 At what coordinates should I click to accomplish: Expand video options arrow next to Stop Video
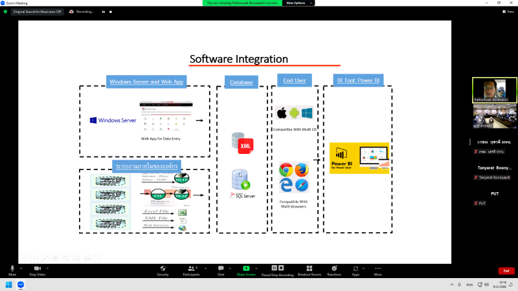(x=49, y=267)
